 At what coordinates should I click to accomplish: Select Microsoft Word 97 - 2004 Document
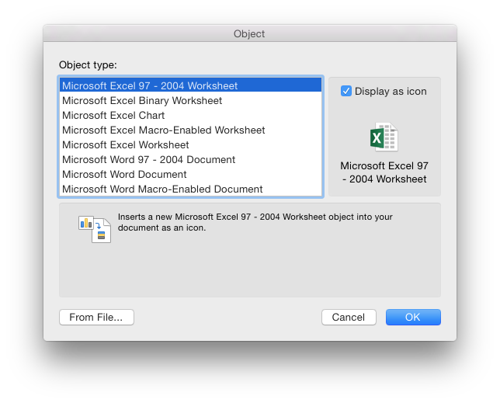tap(190, 159)
